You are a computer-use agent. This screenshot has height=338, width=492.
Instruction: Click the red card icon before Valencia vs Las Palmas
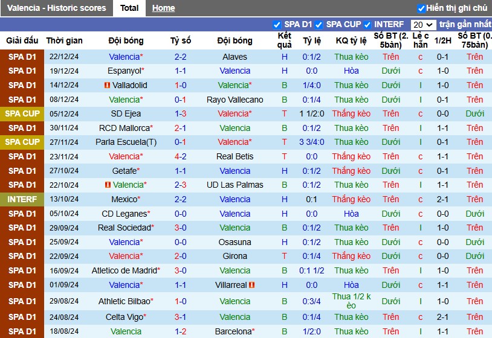pyautogui.click(x=108, y=185)
